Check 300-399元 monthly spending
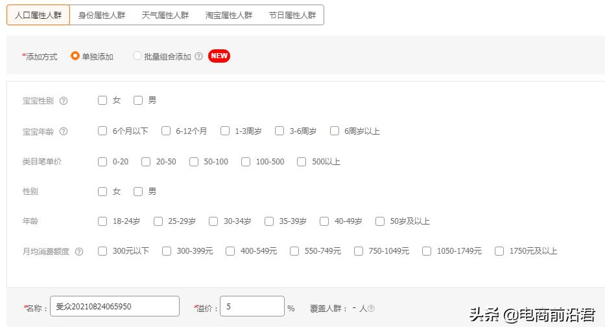Image resolution: width=605 pixels, height=332 pixels. pos(167,251)
